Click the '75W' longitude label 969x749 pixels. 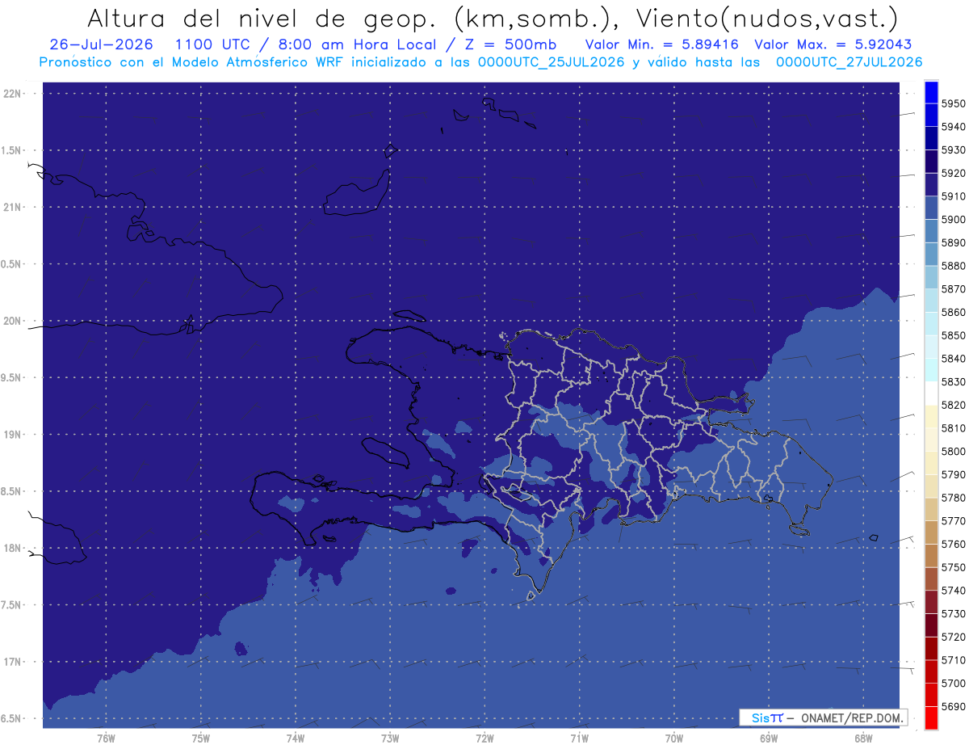coord(200,738)
